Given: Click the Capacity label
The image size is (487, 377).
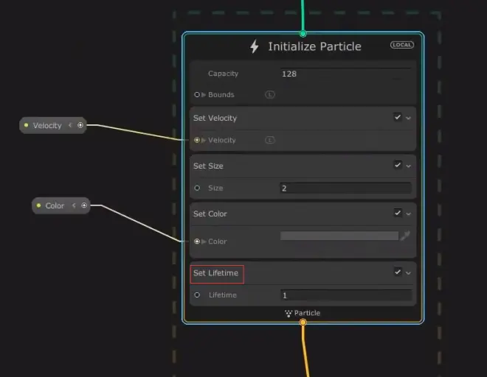Looking at the screenshot, I should (223, 74).
